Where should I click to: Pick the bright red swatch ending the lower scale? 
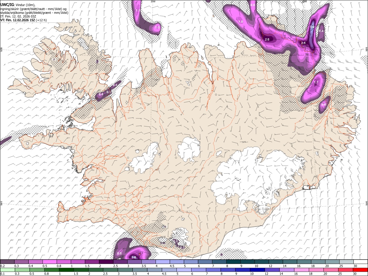pos(361,270)
